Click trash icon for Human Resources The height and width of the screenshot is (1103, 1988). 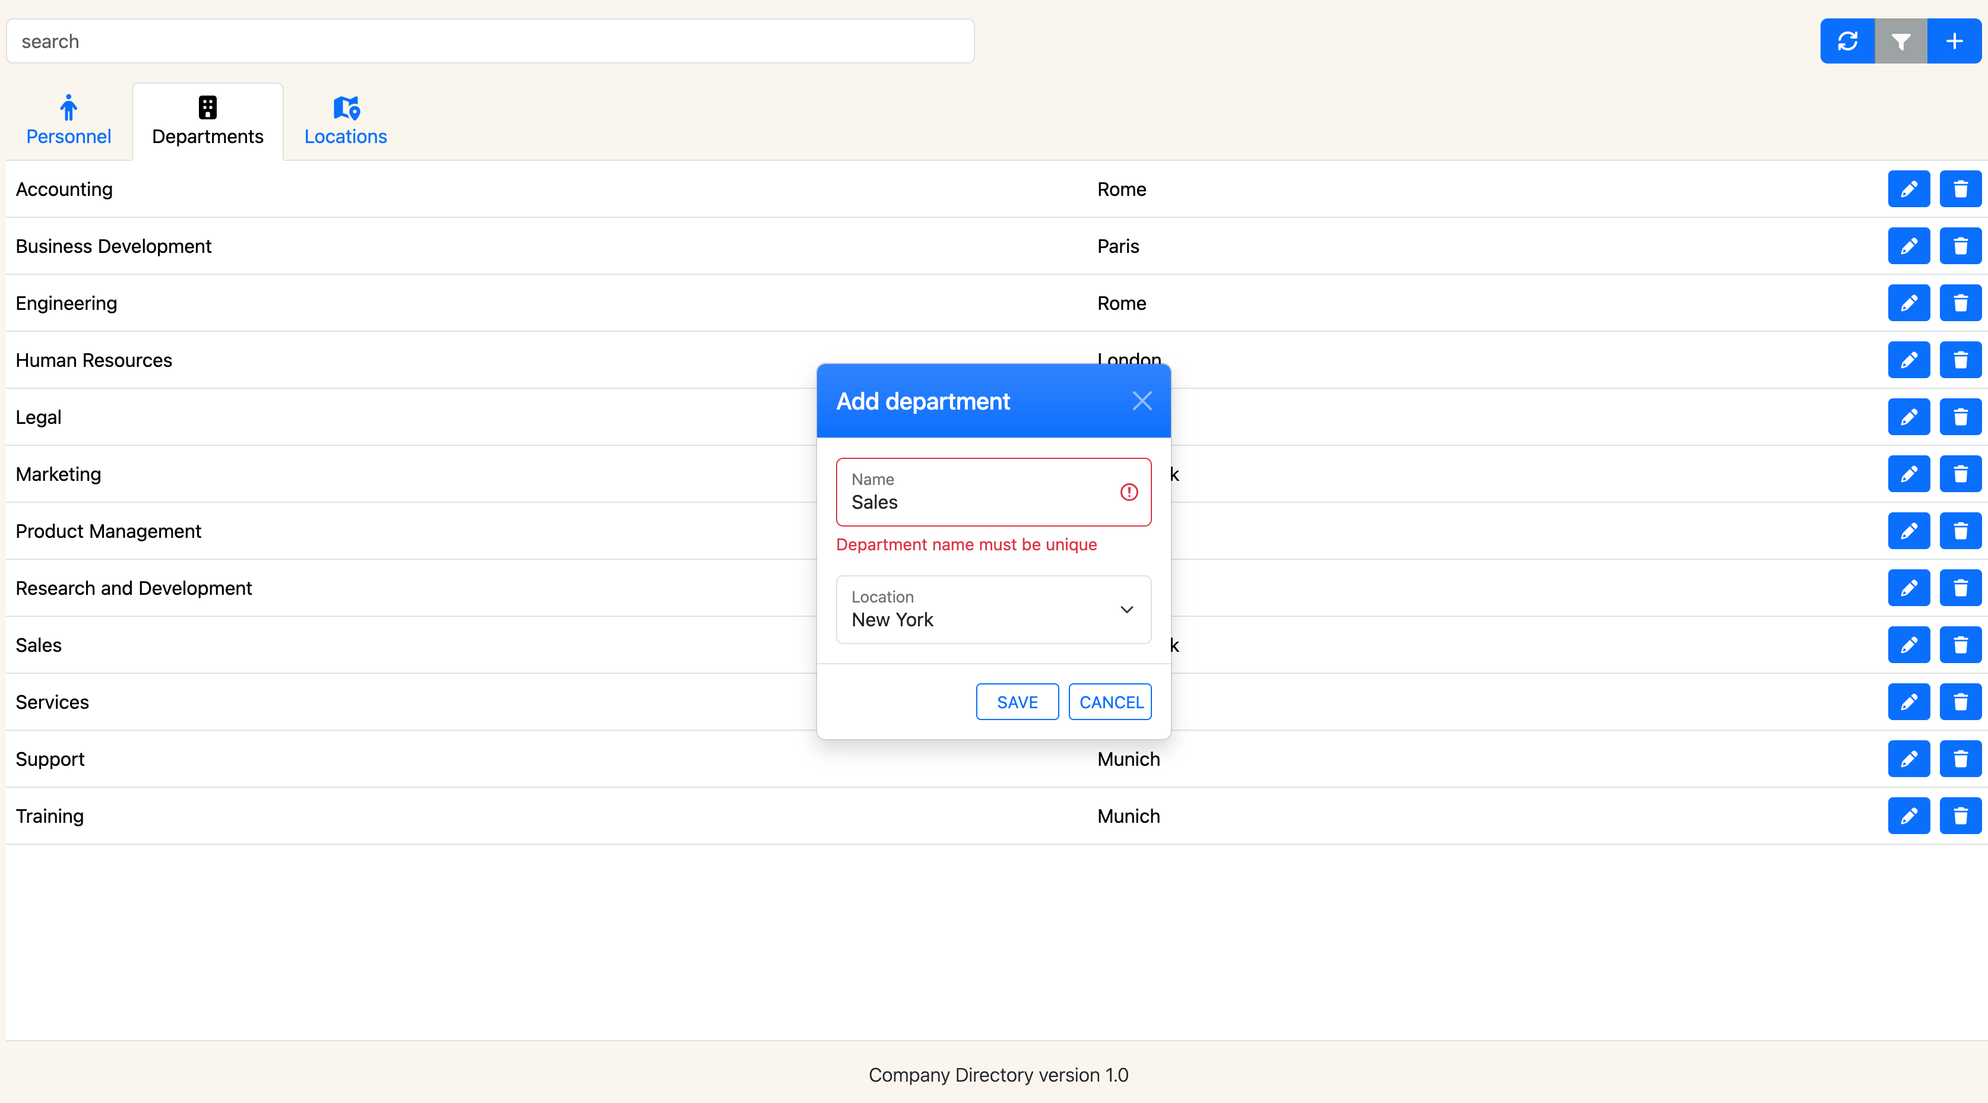point(1960,360)
